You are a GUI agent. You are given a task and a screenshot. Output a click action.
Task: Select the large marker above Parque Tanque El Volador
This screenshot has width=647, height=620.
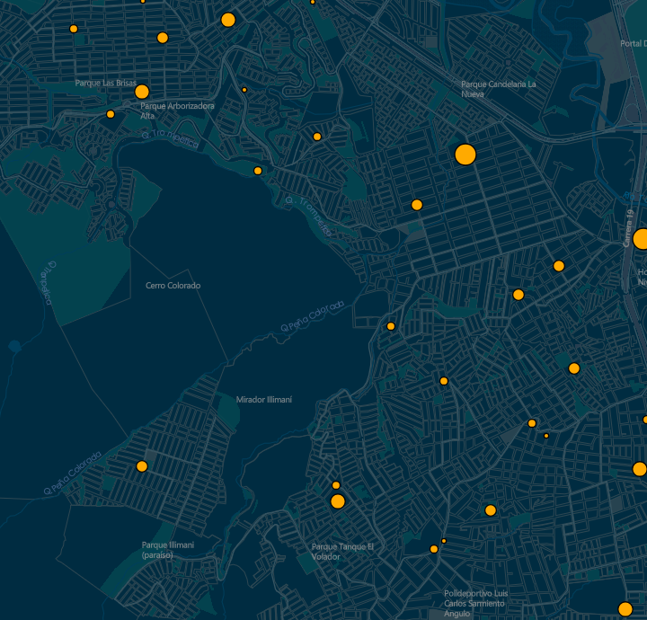click(x=338, y=501)
